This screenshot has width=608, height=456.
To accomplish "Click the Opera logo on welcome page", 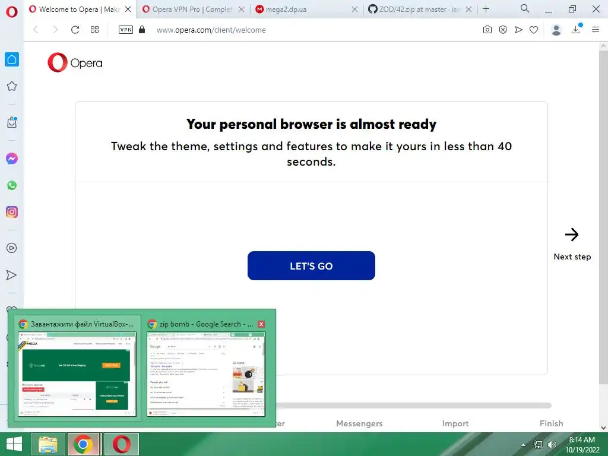I will [75, 62].
